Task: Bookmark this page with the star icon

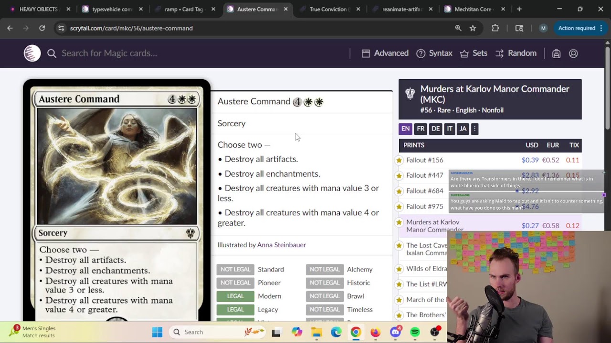Action: tap(473, 28)
